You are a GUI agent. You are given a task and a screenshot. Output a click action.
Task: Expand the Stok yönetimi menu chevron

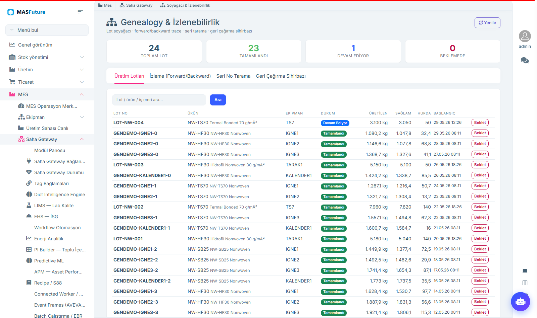coord(82,57)
